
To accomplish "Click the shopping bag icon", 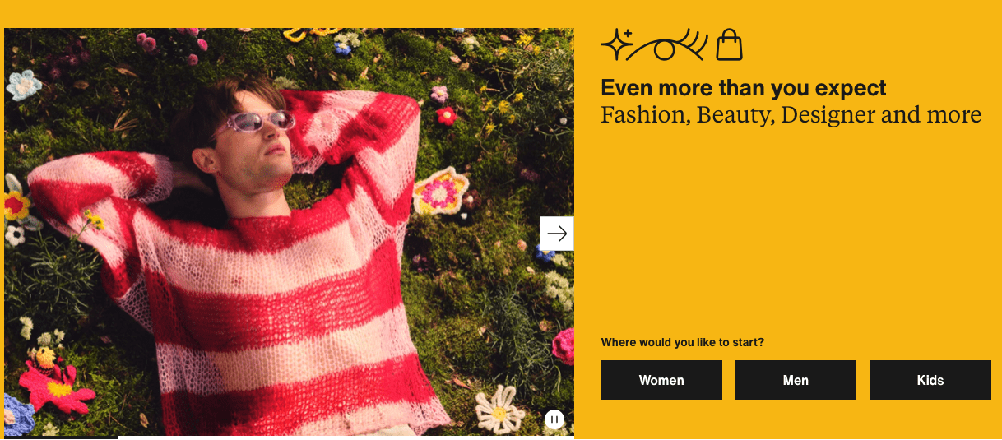I will 729,44.
